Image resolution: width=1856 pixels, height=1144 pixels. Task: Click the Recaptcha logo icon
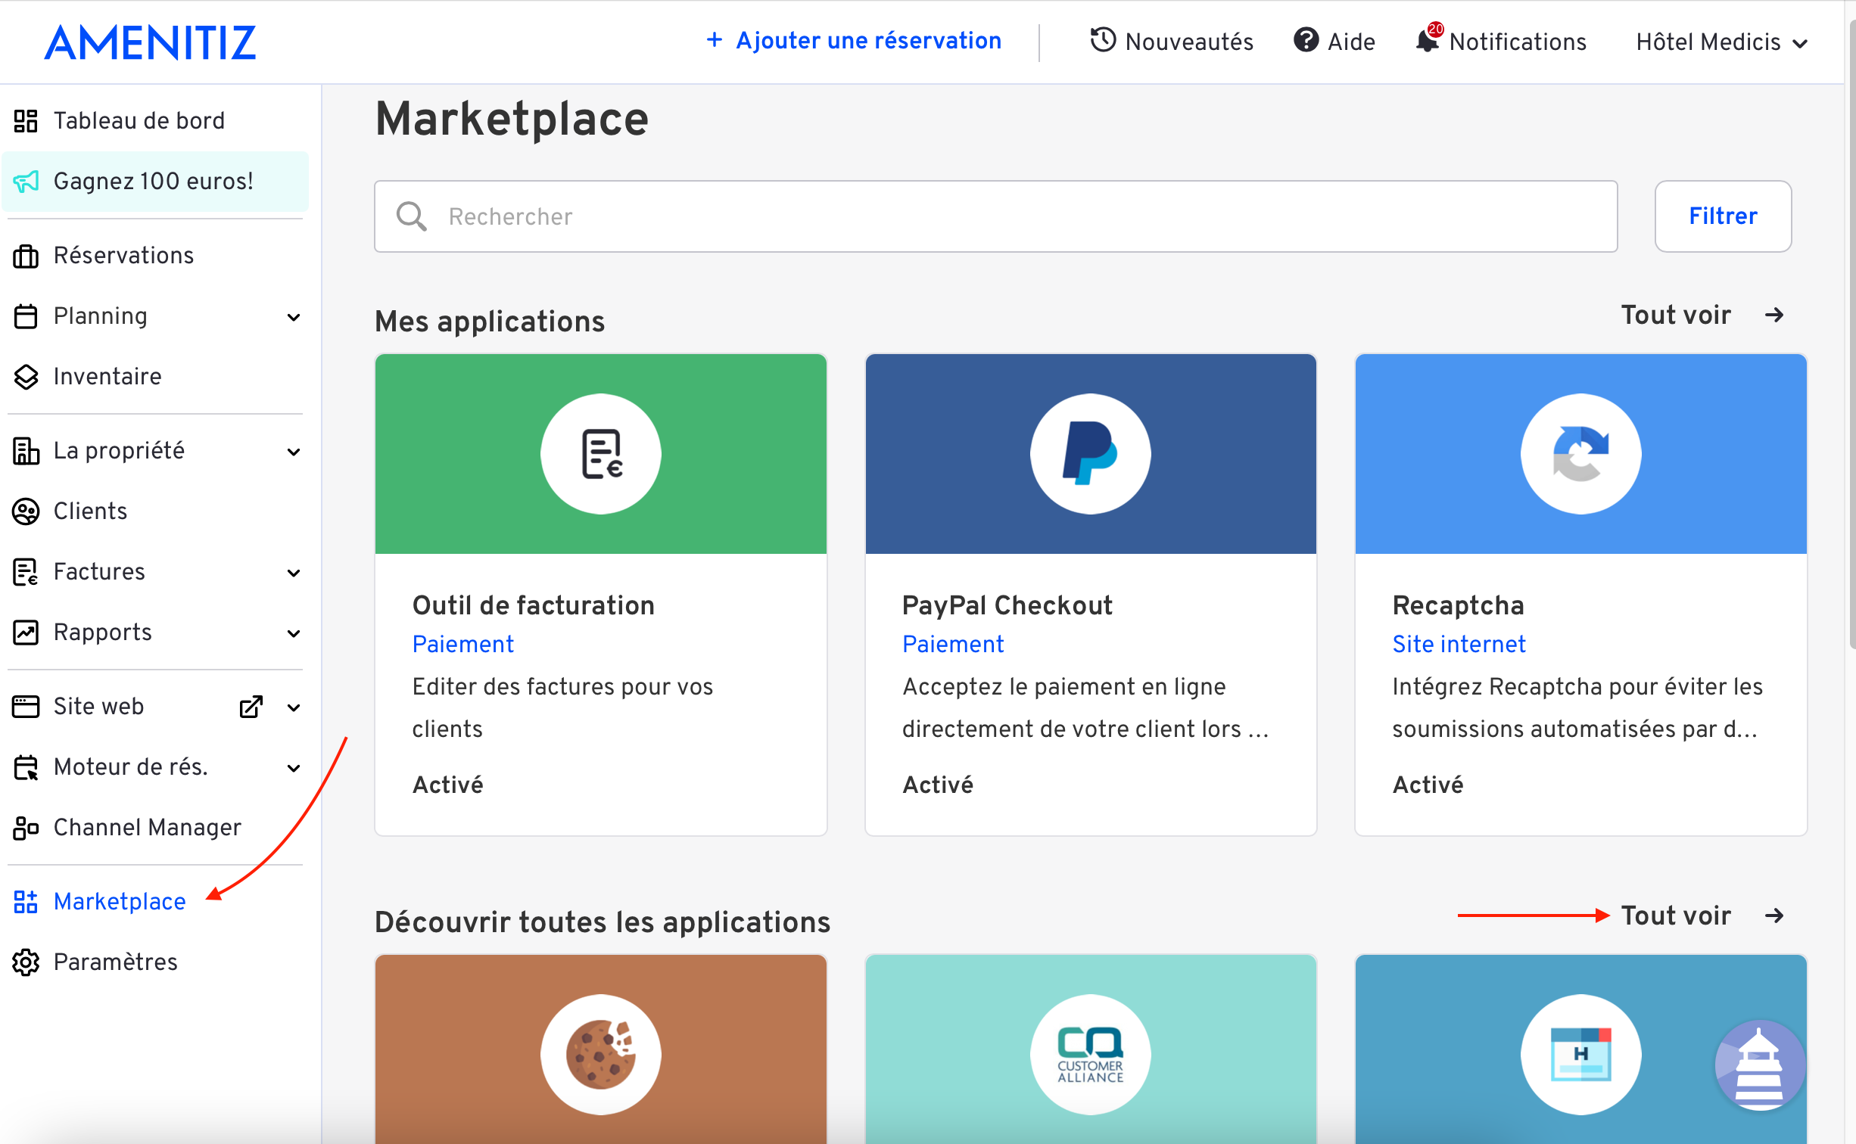(x=1581, y=454)
